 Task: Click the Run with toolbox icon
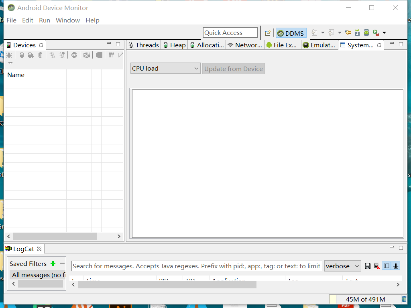click(376, 33)
